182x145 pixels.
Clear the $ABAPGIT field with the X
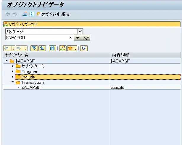(x=70, y=38)
